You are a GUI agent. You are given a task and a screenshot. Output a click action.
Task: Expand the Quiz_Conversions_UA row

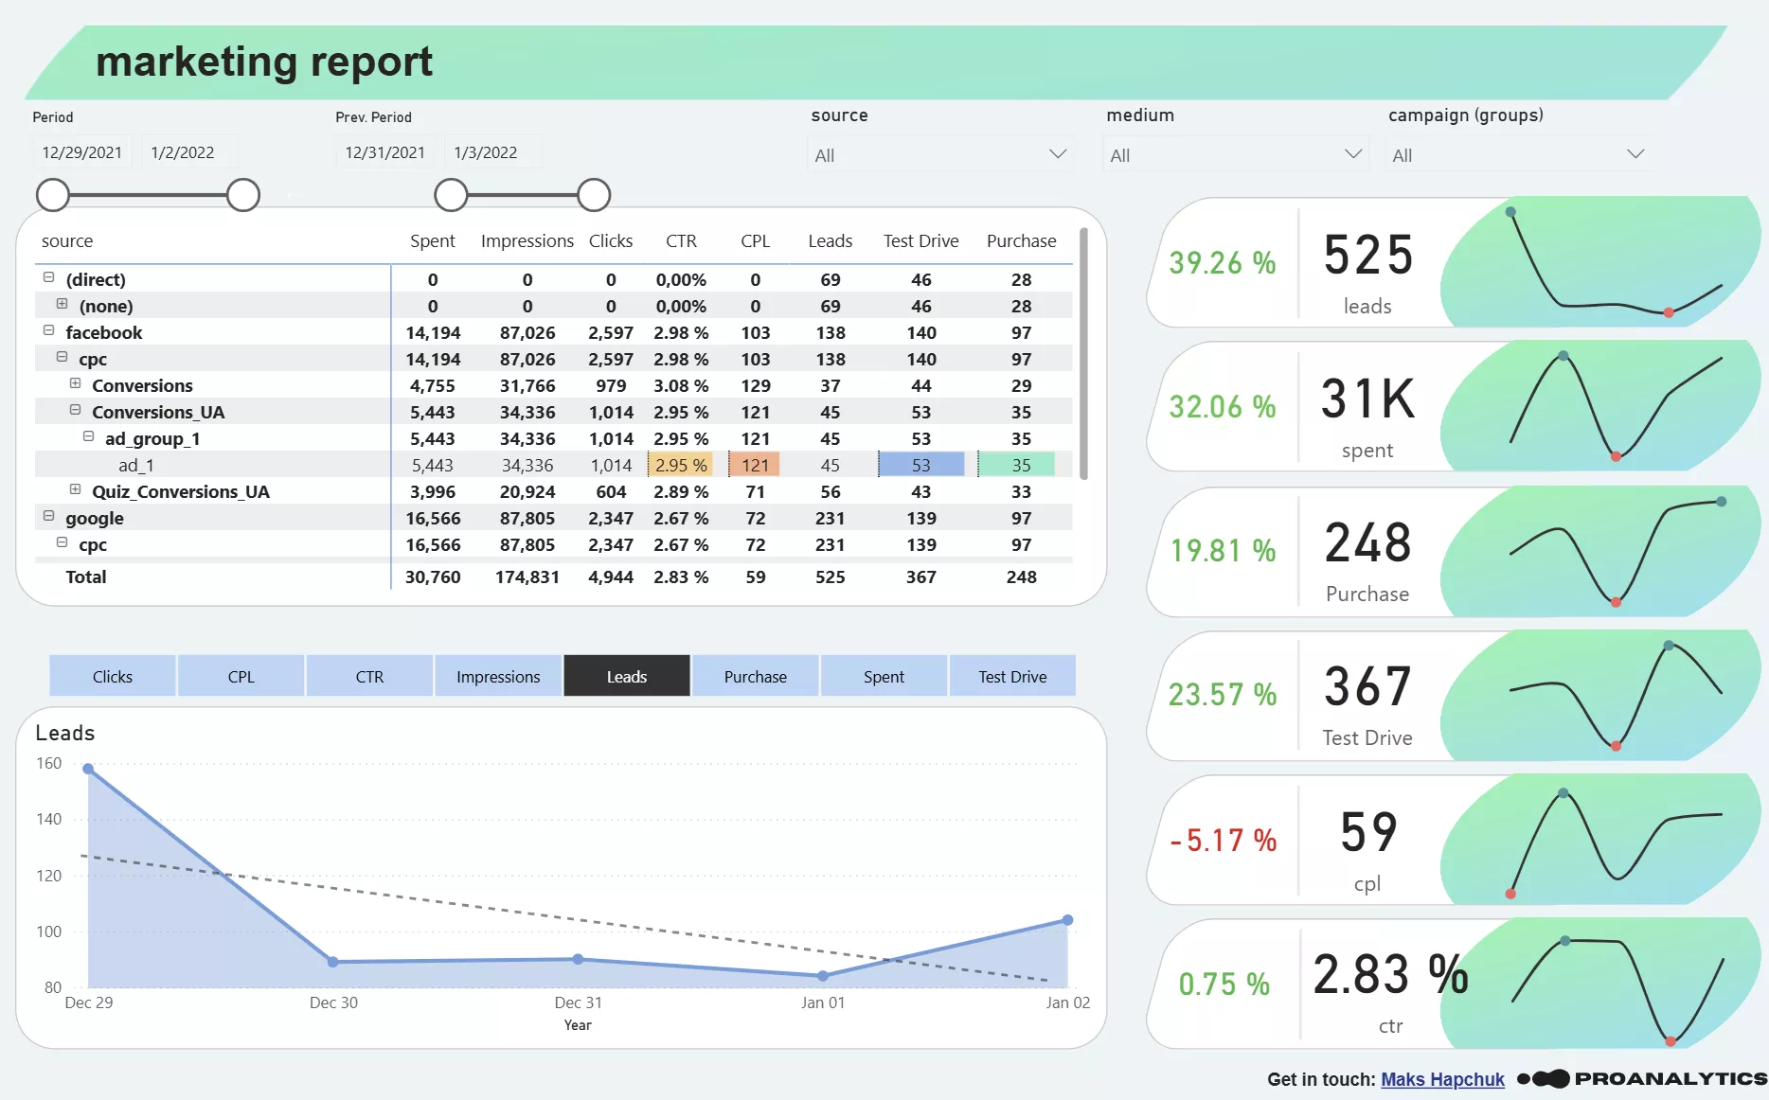pos(75,489)
